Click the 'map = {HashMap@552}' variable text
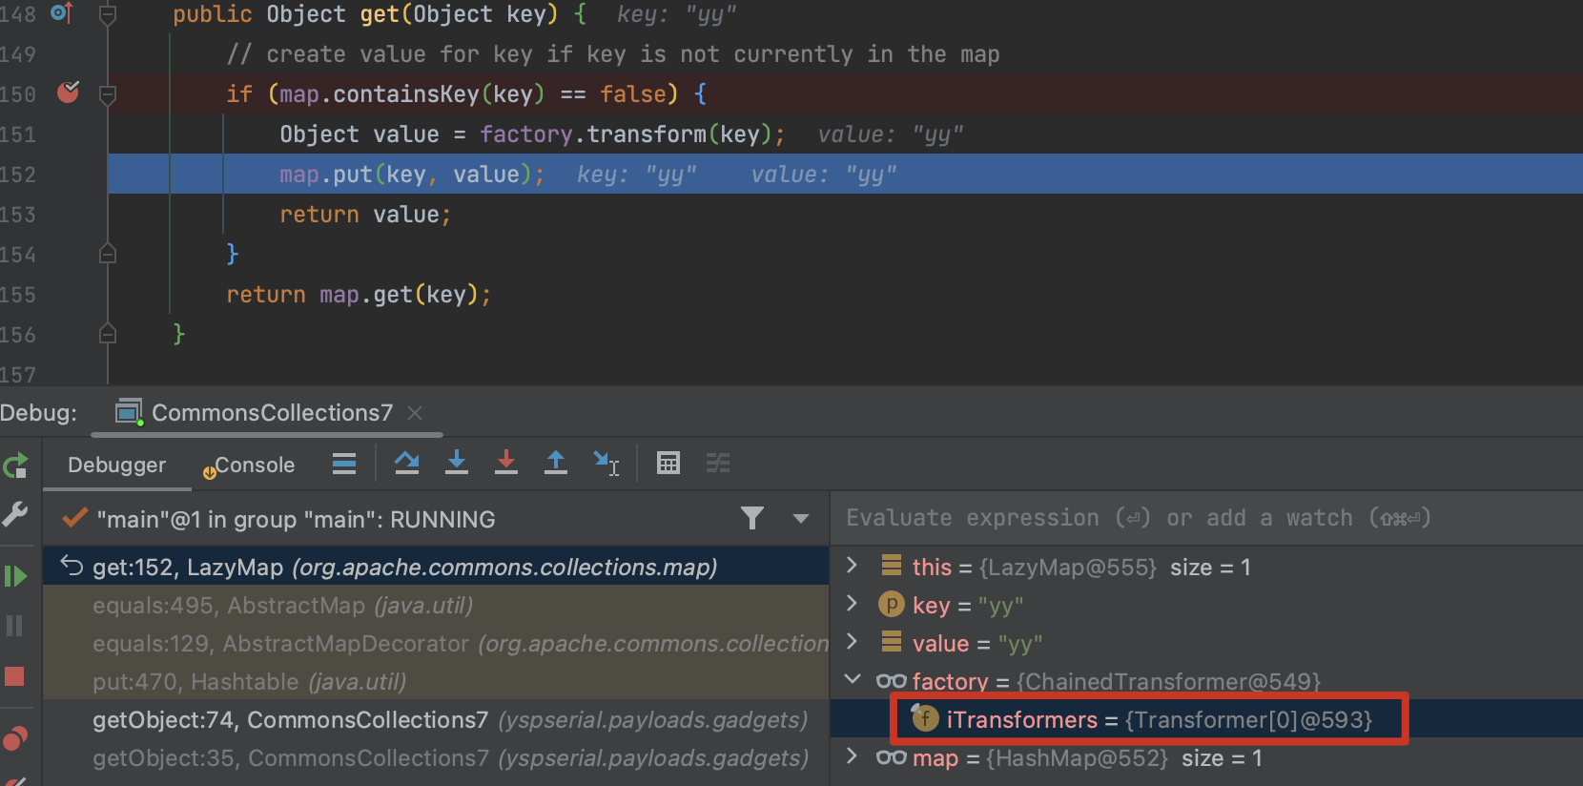1583x786 pixels. [x=1039, y=757]
